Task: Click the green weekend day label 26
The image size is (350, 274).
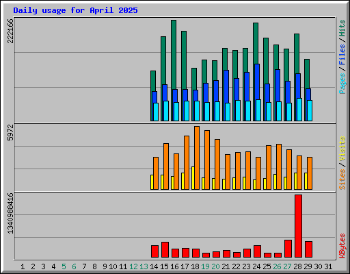Action: 277,266
